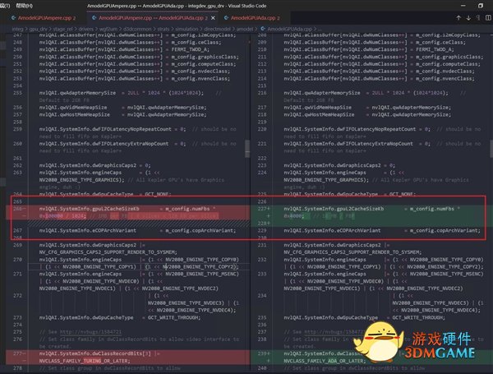Viewport: 493px width, 374px height.
Task: Click the gpu_drv breadcrumb segment
Action: 38,29
